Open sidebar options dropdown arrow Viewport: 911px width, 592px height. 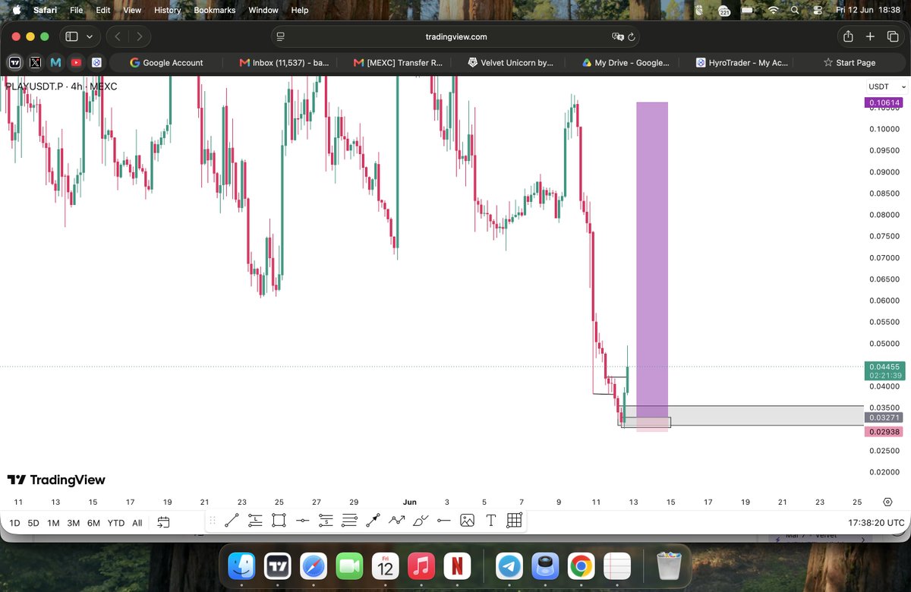(x=90, y=36)
